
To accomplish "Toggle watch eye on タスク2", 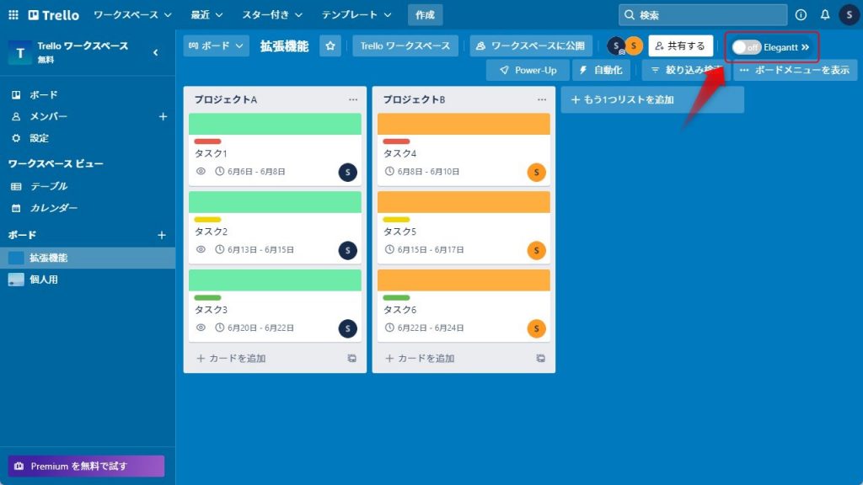I will (201, 249).
